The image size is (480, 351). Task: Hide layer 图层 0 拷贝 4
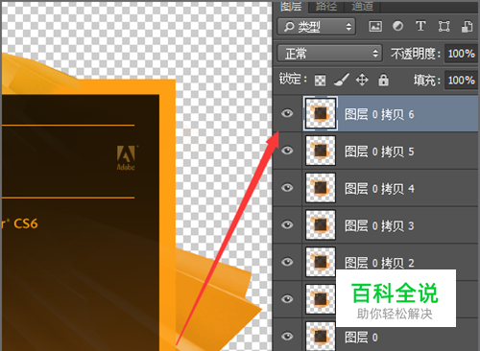click(287, 187)
